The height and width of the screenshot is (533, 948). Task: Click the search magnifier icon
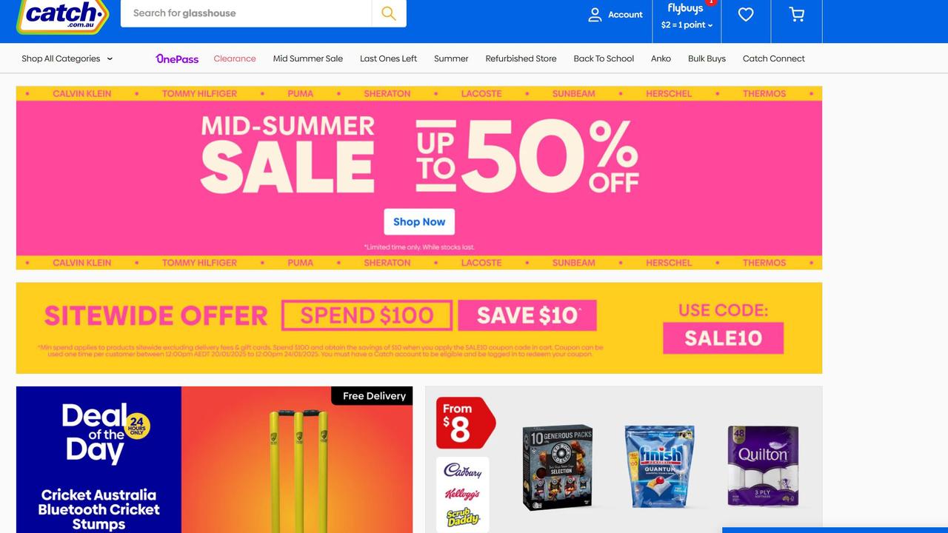389,13
